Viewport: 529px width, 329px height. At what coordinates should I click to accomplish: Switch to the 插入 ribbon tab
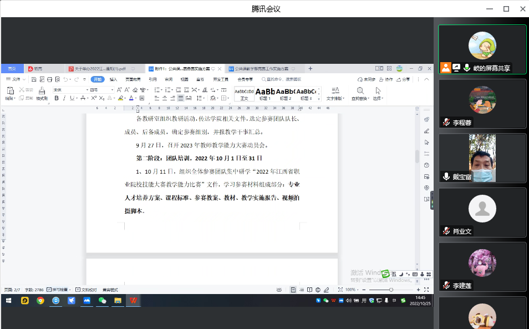click(113, 79)
